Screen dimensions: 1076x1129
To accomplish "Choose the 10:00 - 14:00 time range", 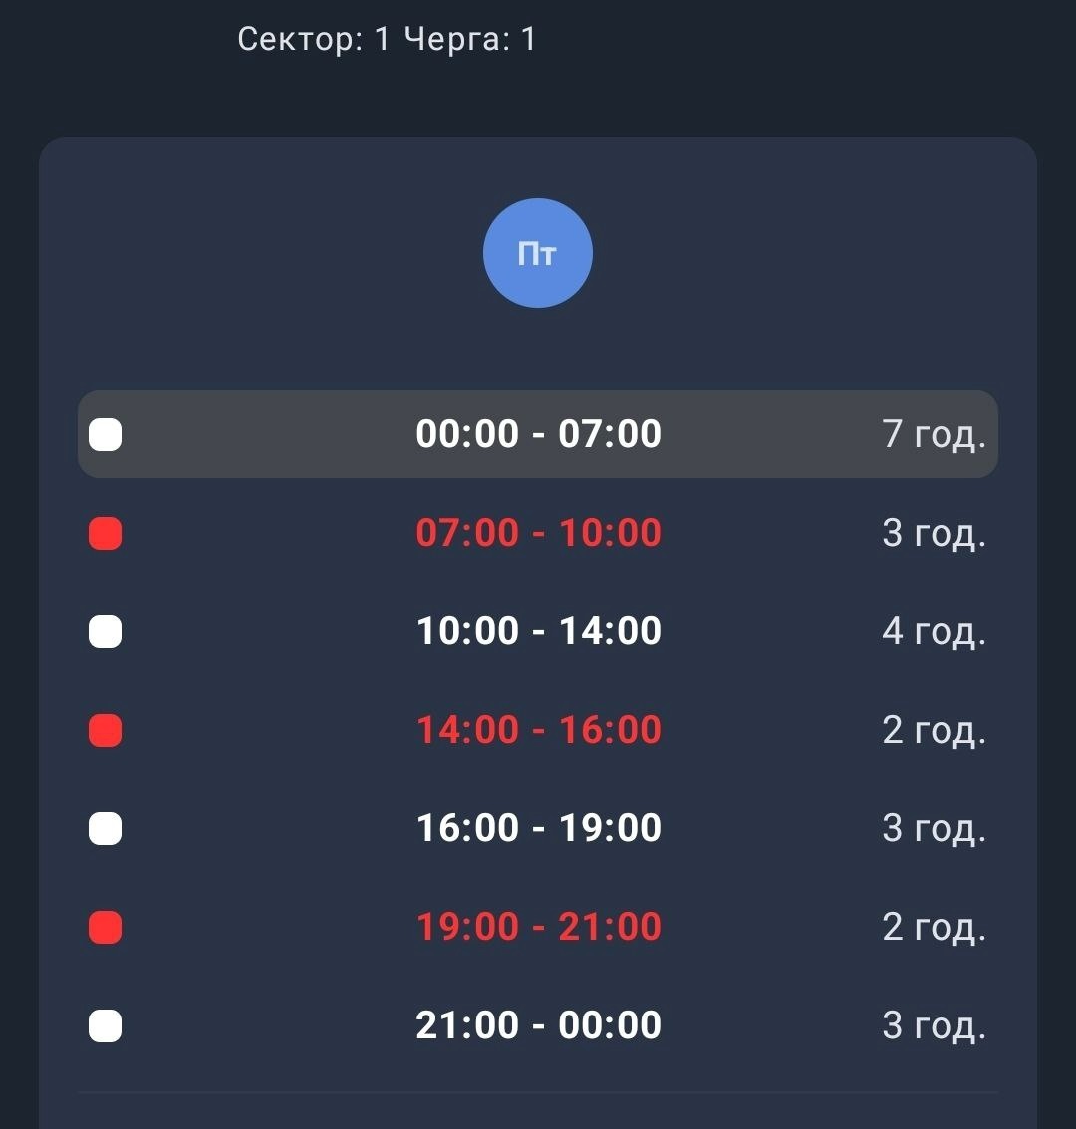I will pyautogui.click(x=538, y=631).
